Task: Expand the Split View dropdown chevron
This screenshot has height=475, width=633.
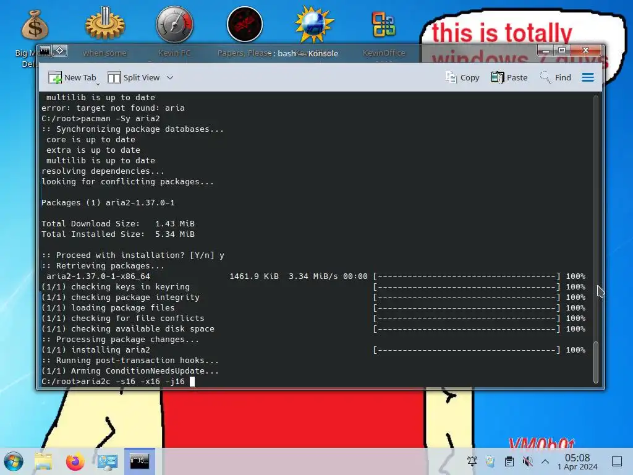Action: (170, 77)
